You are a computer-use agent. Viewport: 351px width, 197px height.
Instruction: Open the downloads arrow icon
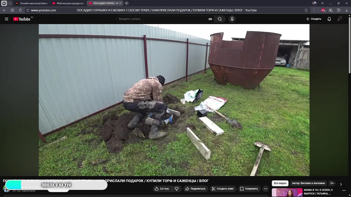[347, 10]
